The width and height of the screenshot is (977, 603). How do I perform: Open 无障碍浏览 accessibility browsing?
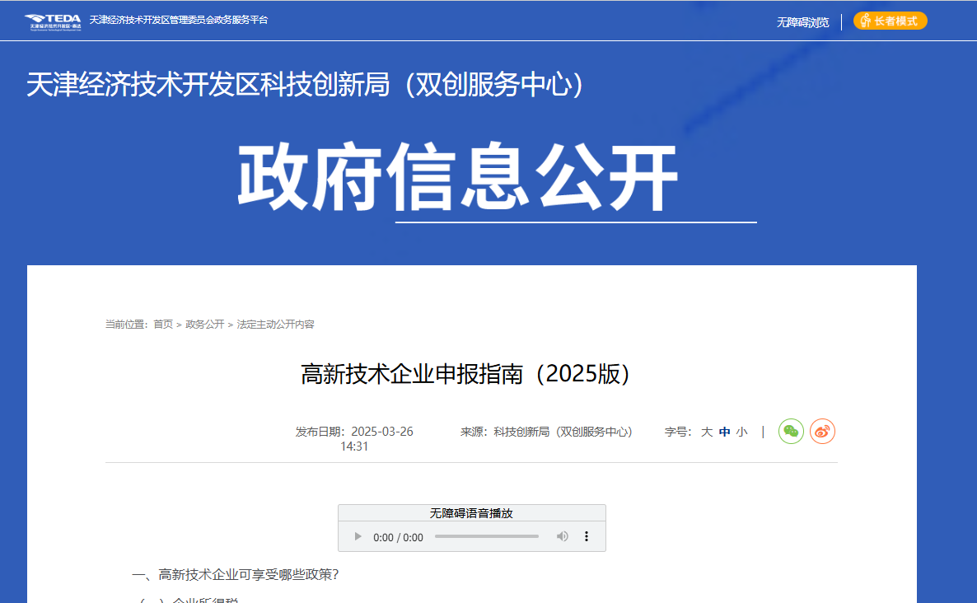coord(802,22)
